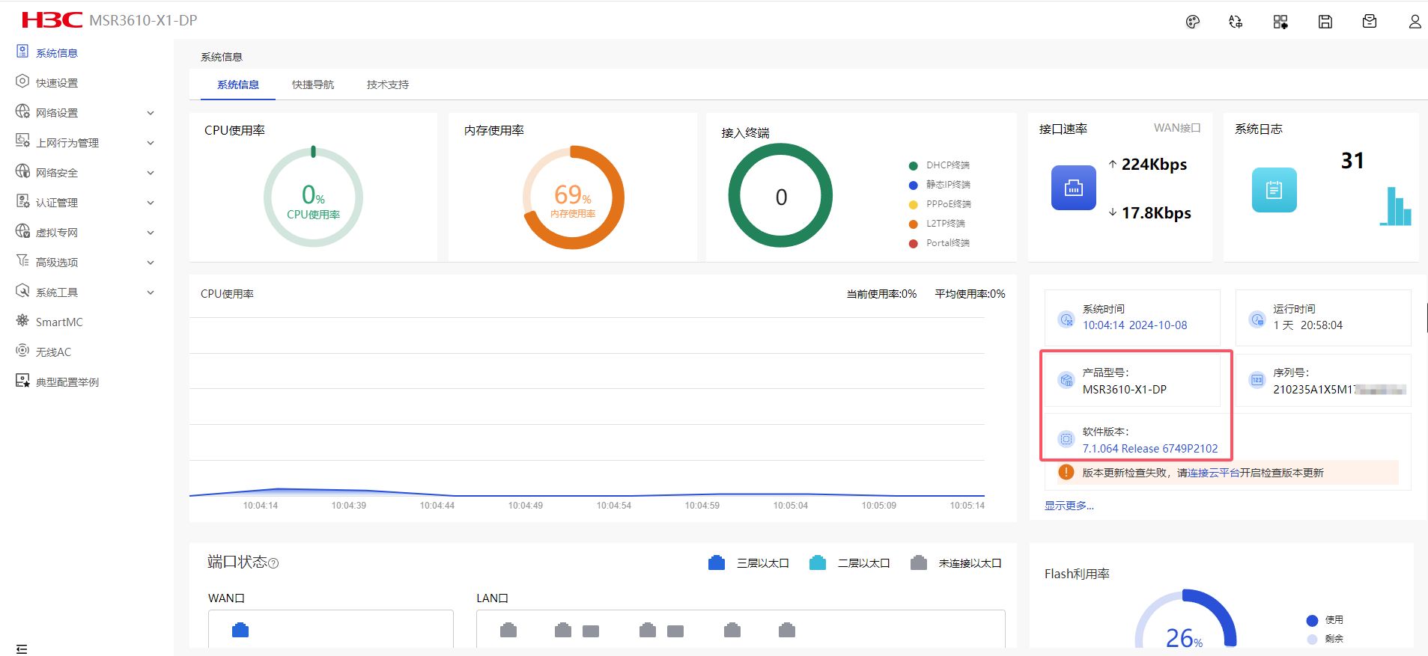Click the CPU使用率 0% gauge
The height and width of the screenshot is (656, 1428).
click(313, 197)
